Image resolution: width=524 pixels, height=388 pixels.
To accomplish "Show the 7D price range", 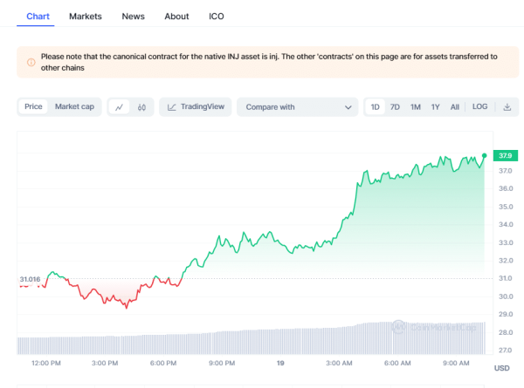I will coord(395,107).
